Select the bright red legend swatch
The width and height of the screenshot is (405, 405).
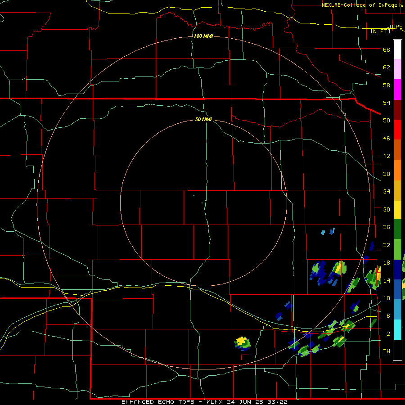[397, 130]
